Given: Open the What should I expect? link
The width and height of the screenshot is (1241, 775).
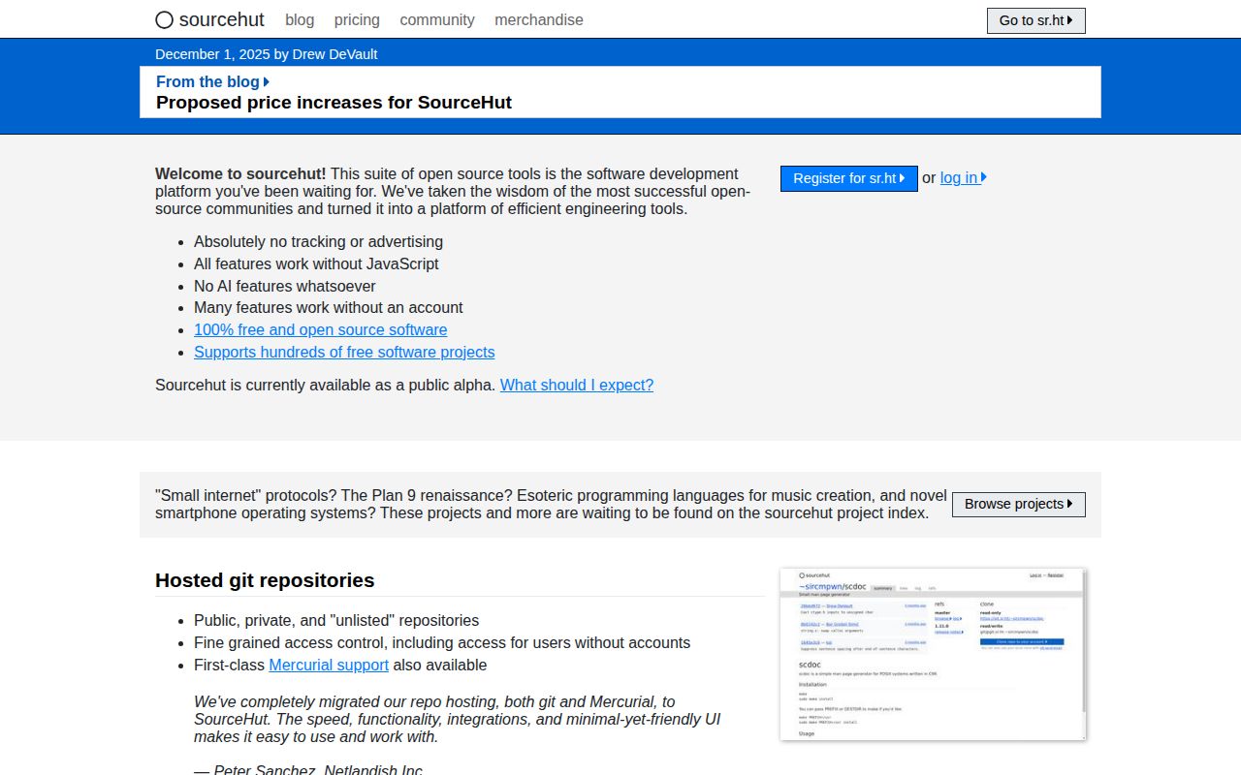Looking at the screenshot, I should coord(576,385).
